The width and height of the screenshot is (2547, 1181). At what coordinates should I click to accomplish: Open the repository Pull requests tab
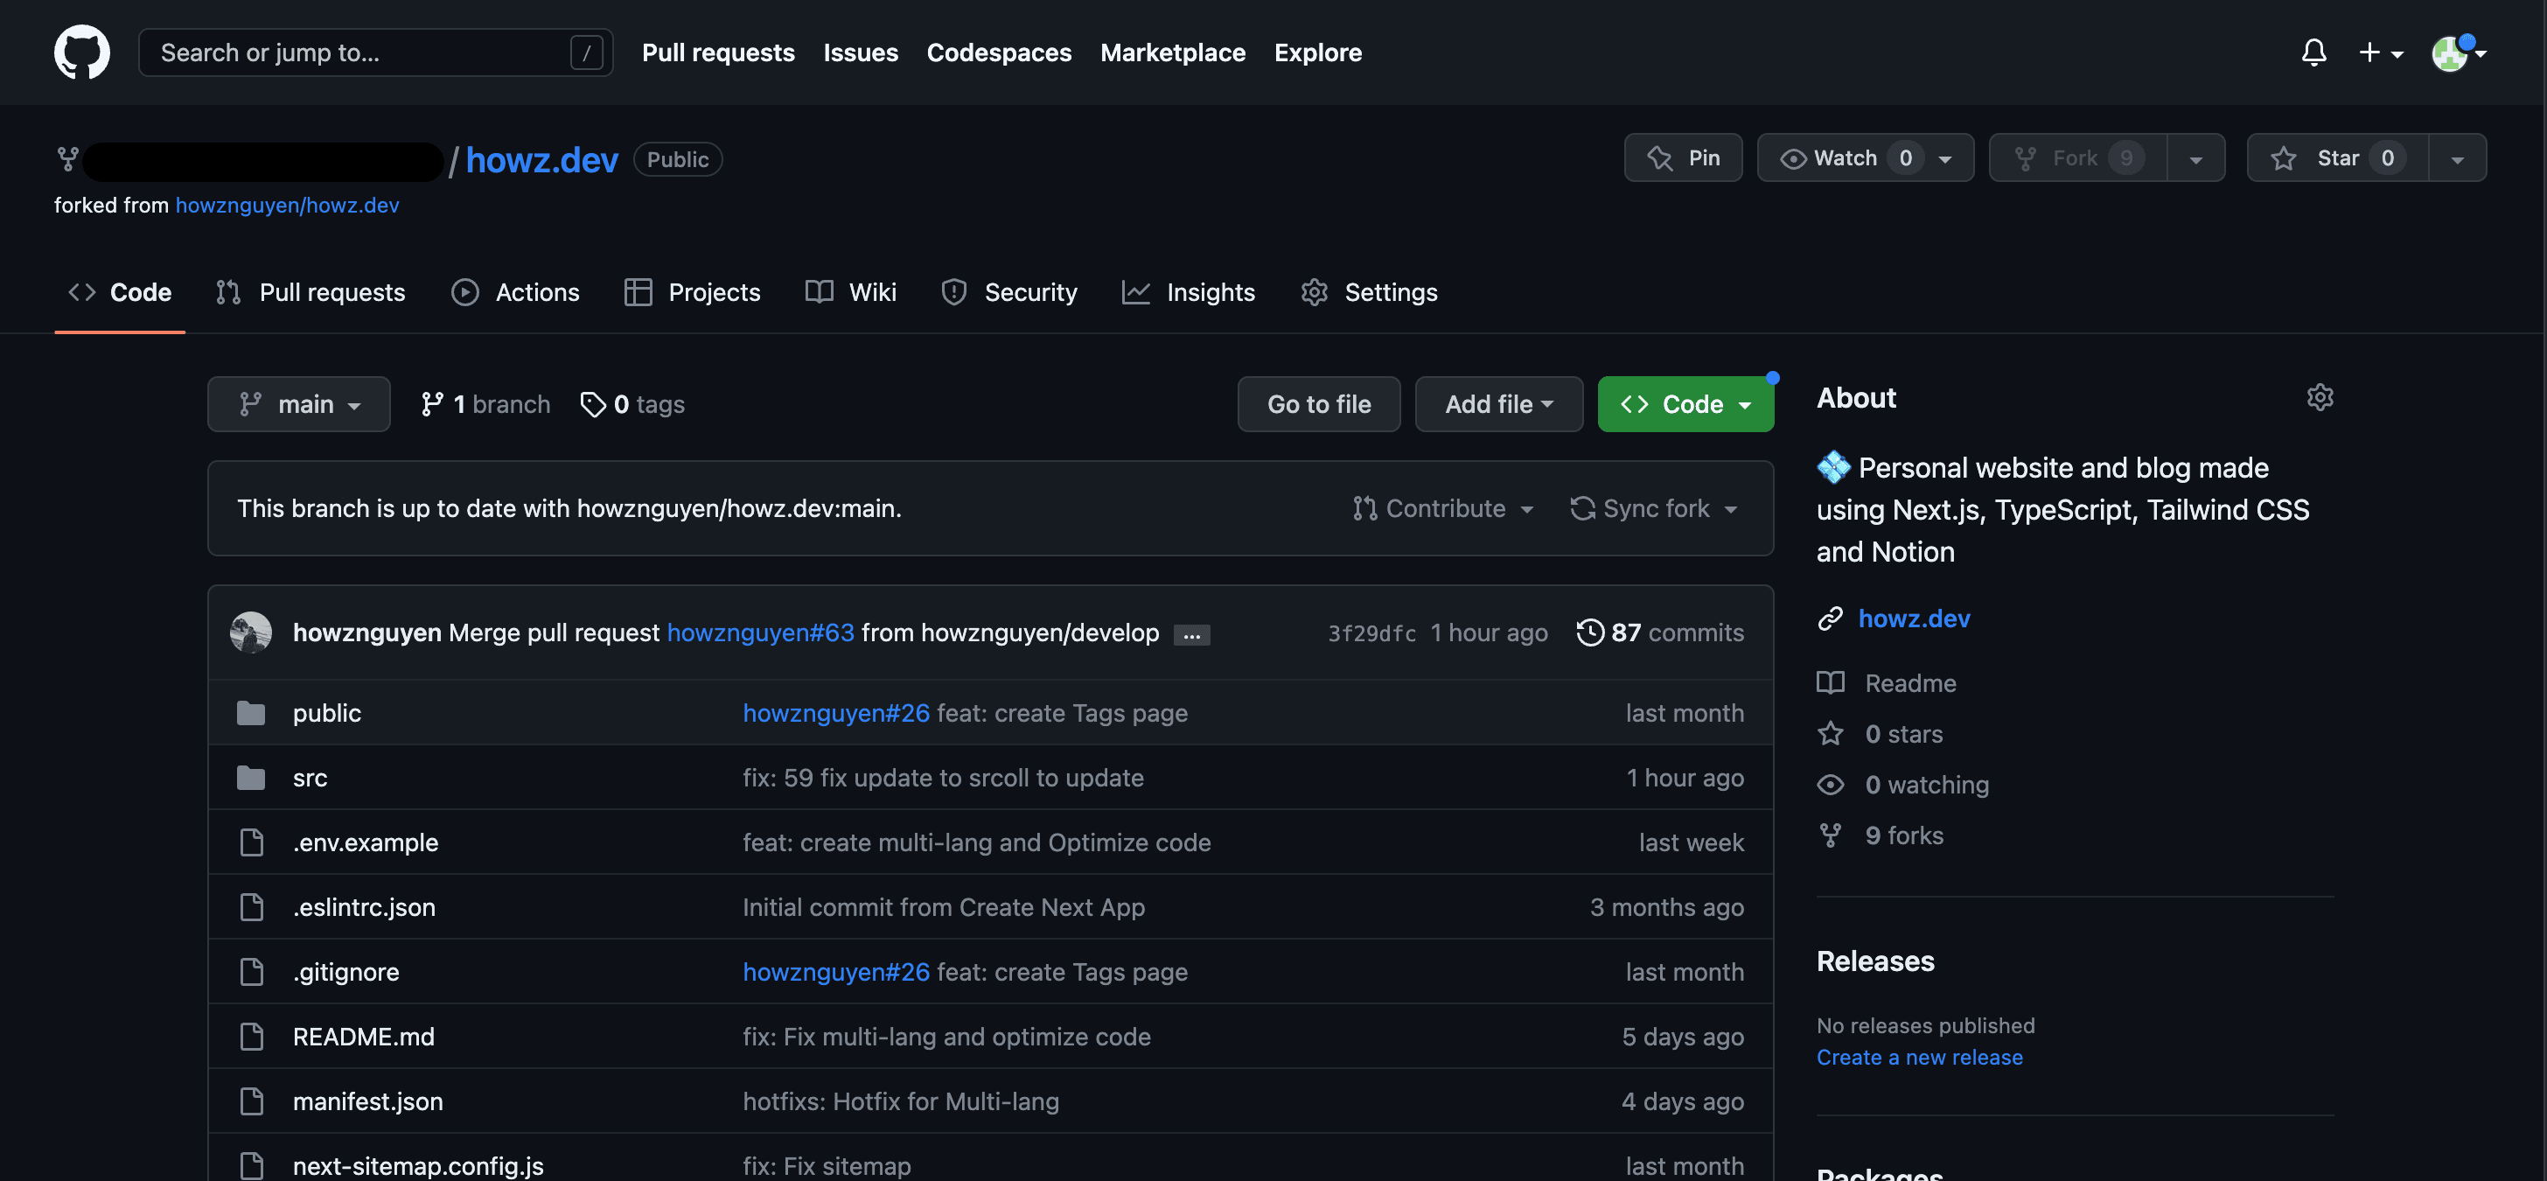click(311, 292)
